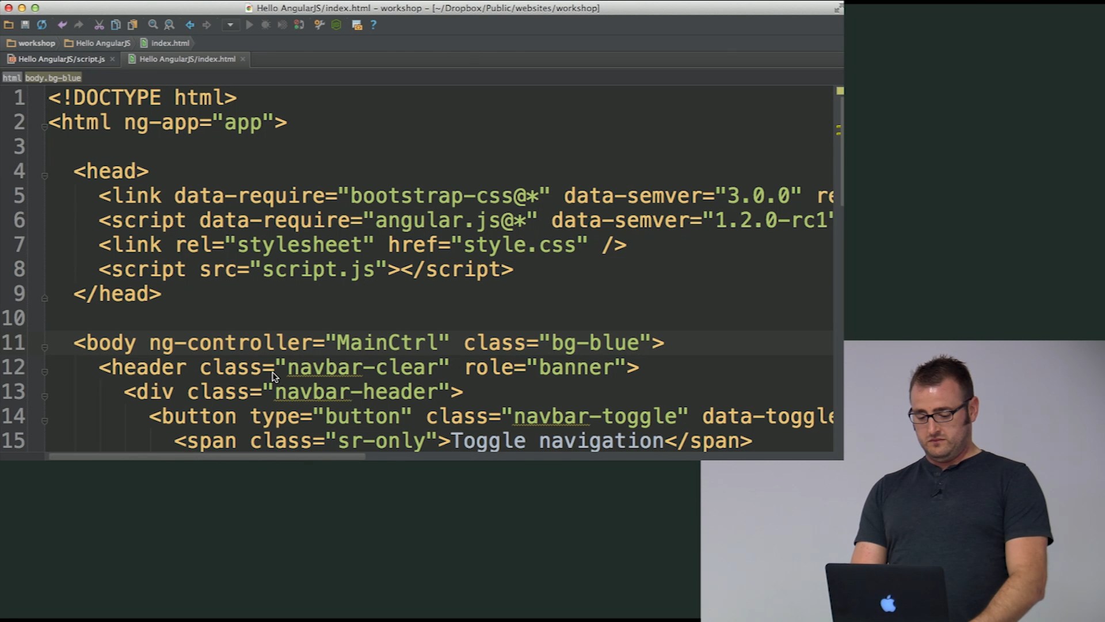Viewport: 1105px width, 622px height.
Task: Click the Replace magnifier icon
Action: [x=169, y=25]
